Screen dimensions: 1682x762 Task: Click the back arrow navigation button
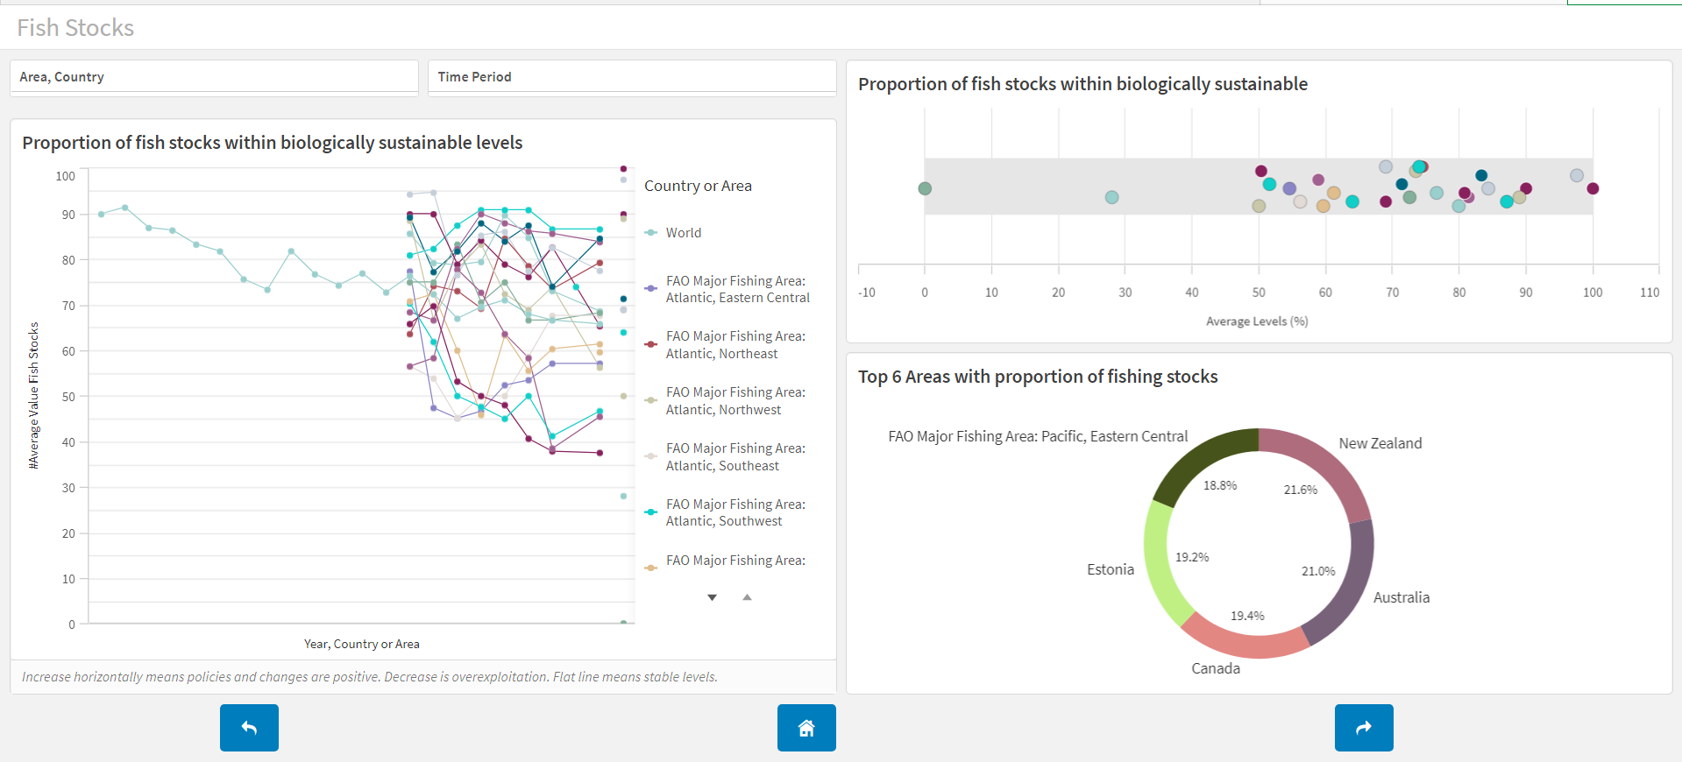249,728
